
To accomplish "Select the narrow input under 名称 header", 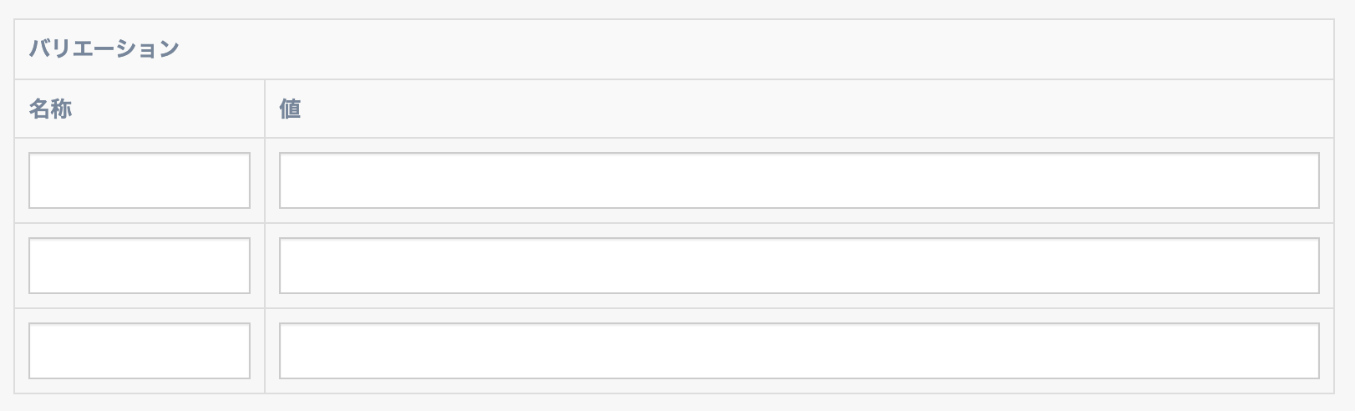I will pyautogui.click(x=140, y=180).
